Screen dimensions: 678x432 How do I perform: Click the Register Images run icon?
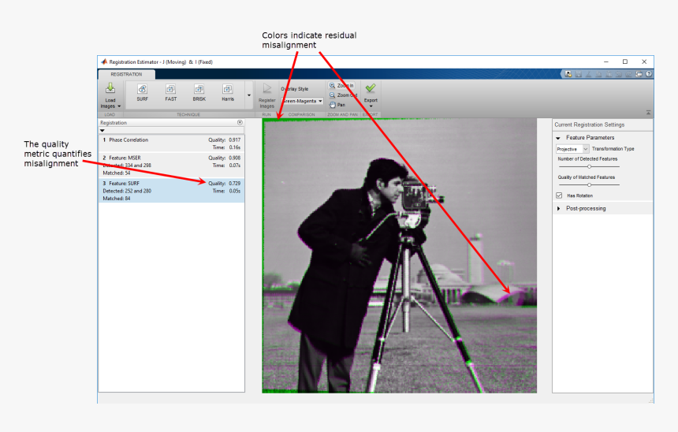[x=267, y=88]
